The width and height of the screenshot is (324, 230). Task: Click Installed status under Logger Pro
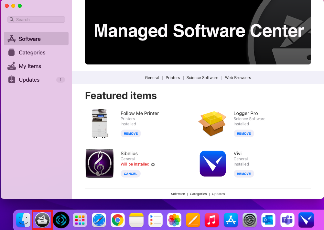coord(241,124)
